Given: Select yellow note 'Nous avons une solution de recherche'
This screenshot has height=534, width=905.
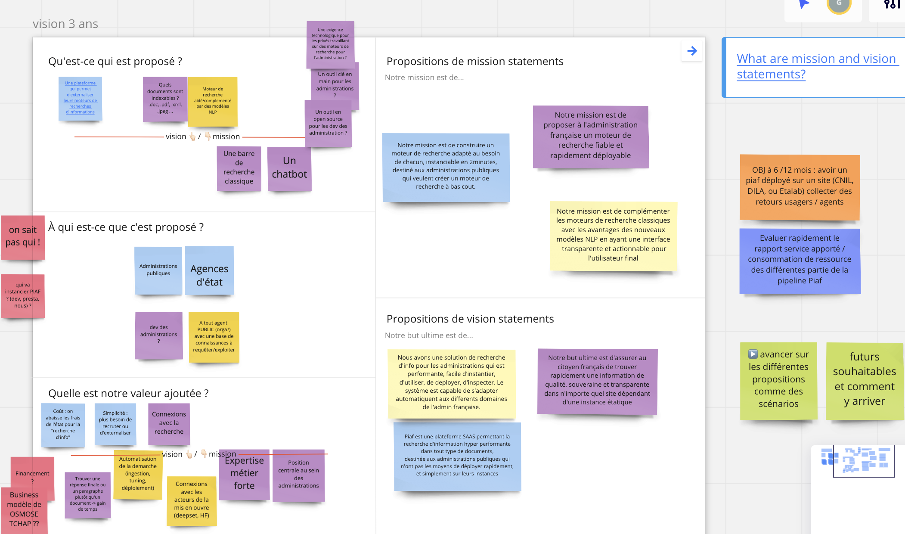Looking at the screenshot, I should pyautogui.click(x=451, y=384).
